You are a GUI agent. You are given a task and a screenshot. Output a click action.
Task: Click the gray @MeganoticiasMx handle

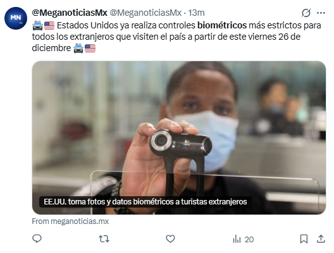145,13
